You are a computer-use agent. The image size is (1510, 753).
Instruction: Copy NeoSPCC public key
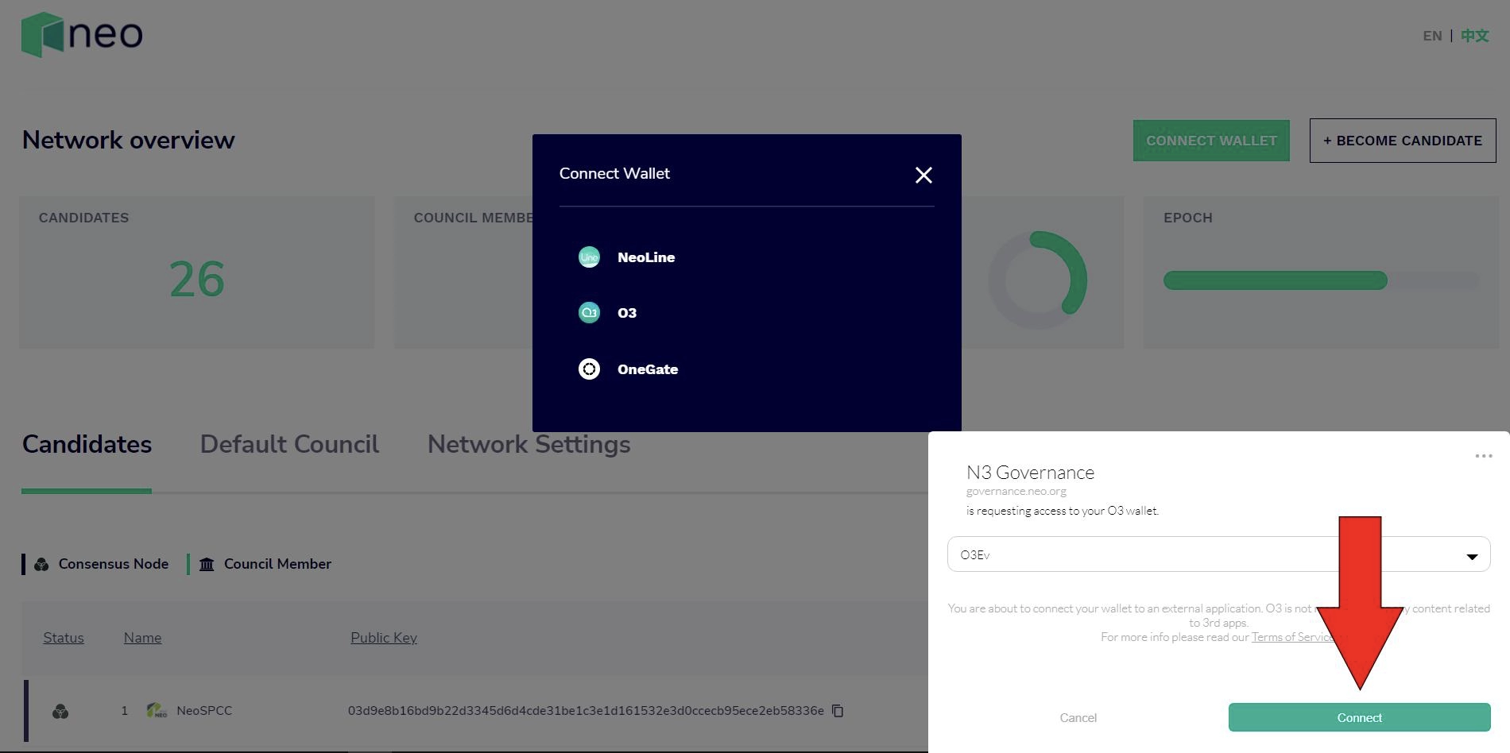[838, 710]
